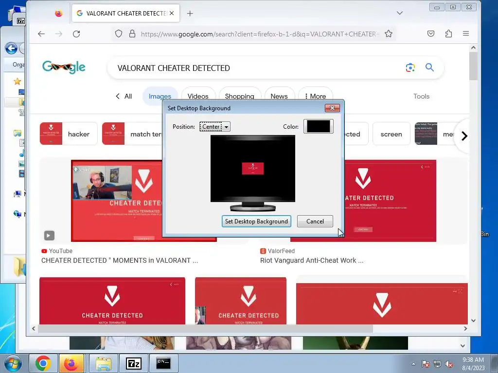The height and width of the screenshot is (373, 498).
Task: Select the hacker suggestion chip
Action: (69, 134)
